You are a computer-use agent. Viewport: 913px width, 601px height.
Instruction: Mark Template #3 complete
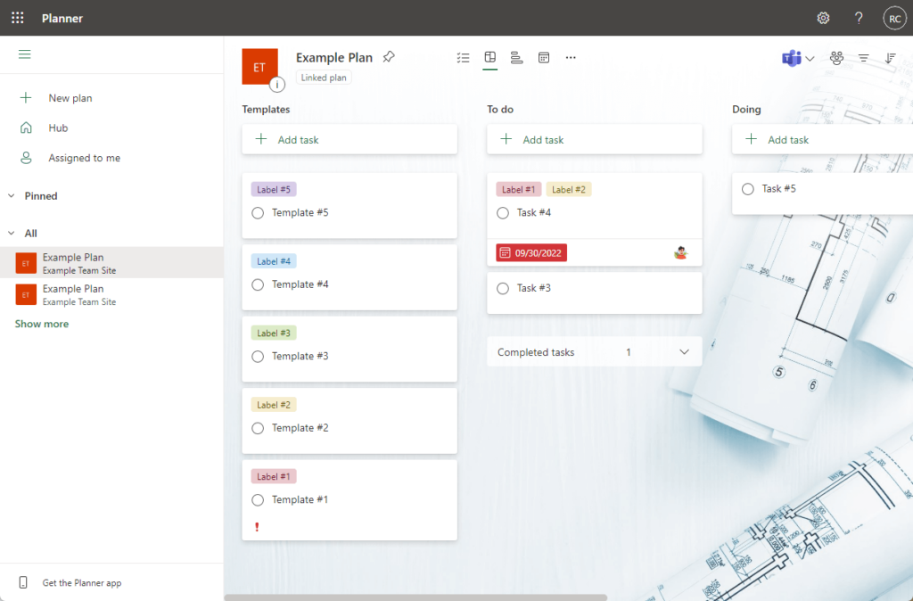[258, 357]
